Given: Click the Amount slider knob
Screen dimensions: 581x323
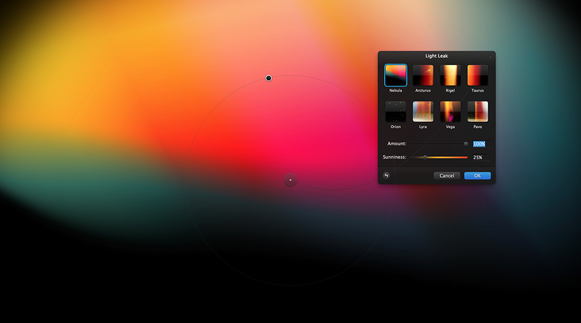Looking at the screenshot, I should click(x=466, y=143).
